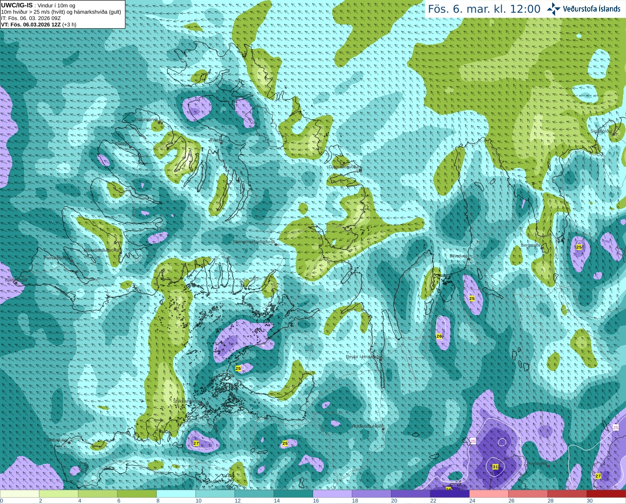Pick the light teal 10–12 legend swatch

coord(215,494)
